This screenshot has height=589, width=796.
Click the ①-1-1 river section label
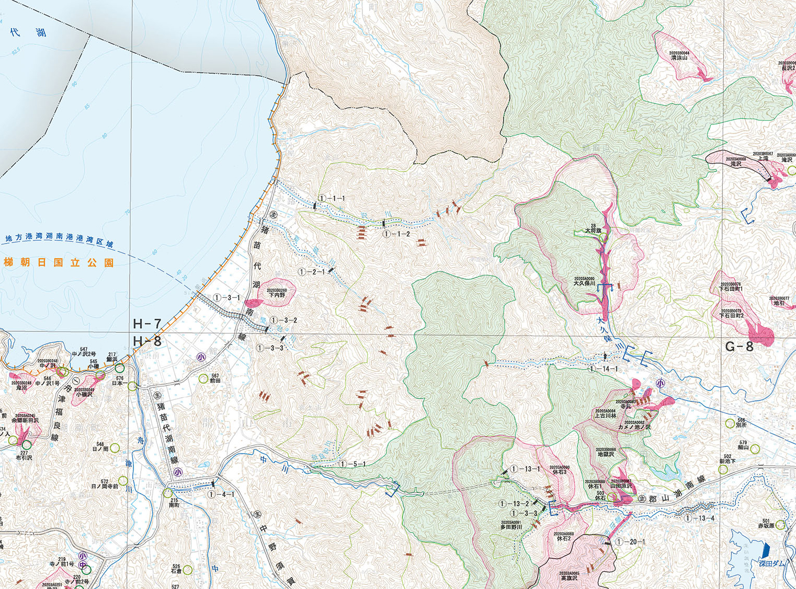coord(332,199)
